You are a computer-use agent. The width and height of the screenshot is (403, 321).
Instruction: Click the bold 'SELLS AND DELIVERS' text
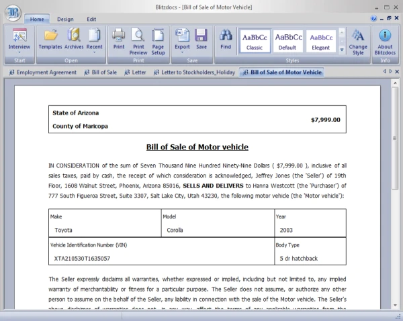[x=213, y=186]
